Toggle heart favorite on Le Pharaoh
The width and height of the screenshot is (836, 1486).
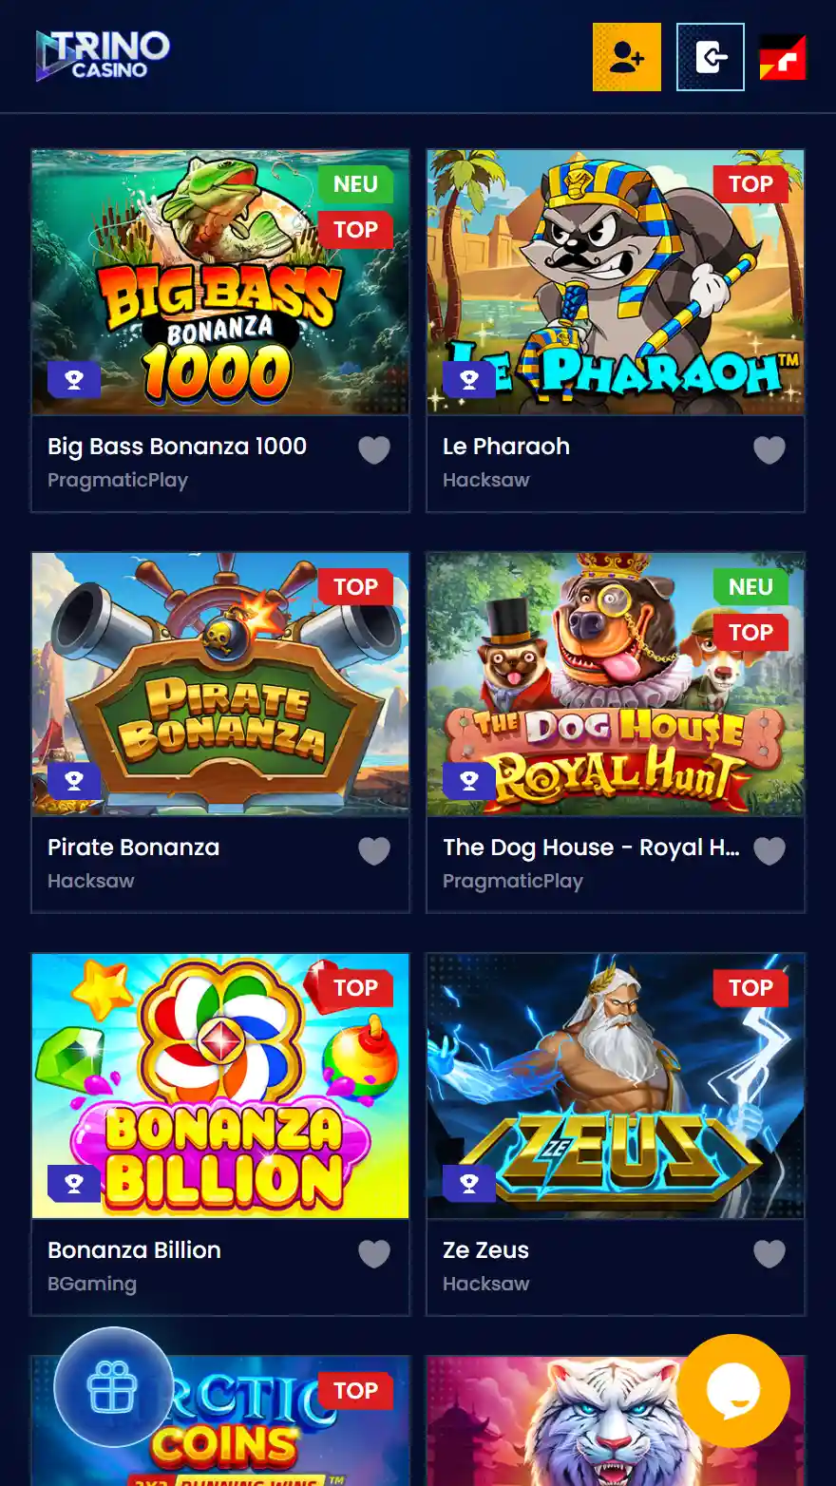[769, 449]
